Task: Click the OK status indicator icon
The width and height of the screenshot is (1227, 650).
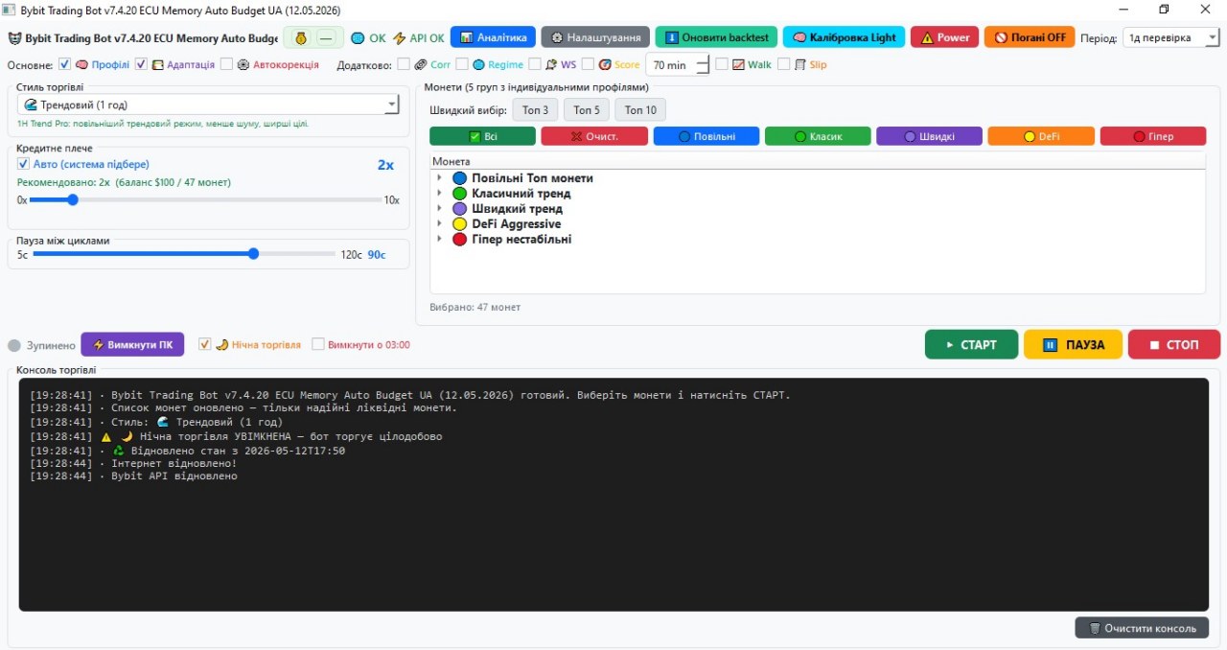Action: tap(358, 38)
